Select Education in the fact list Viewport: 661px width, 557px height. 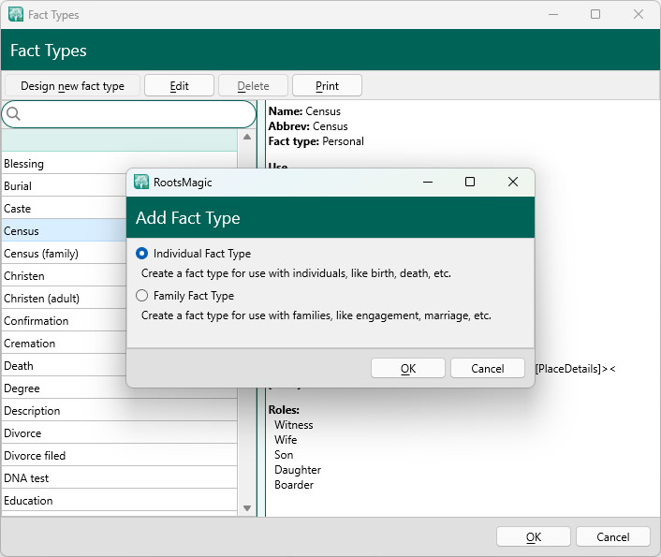click(119, 501)
